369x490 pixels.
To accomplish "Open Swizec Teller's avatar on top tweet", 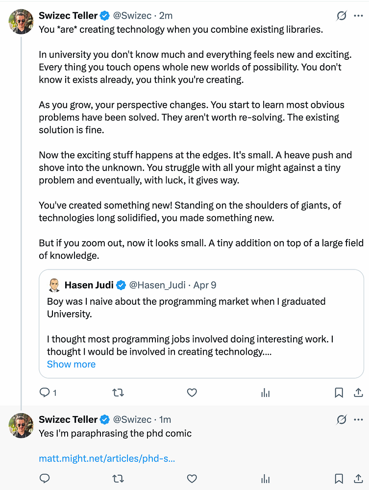I will pyautogui.click(x=21, y=22).
